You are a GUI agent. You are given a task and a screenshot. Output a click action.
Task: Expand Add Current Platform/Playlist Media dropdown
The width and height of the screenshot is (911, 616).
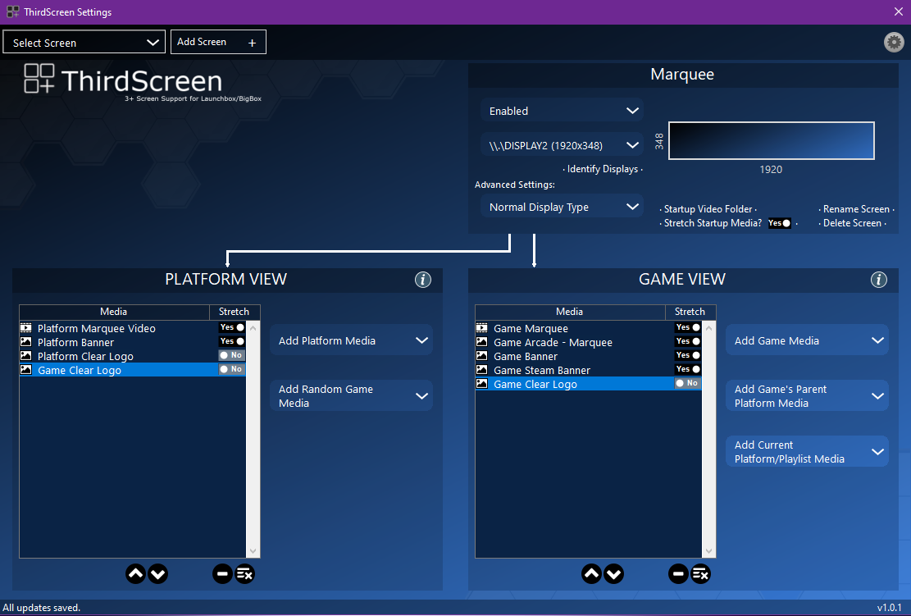click(807, 451)
